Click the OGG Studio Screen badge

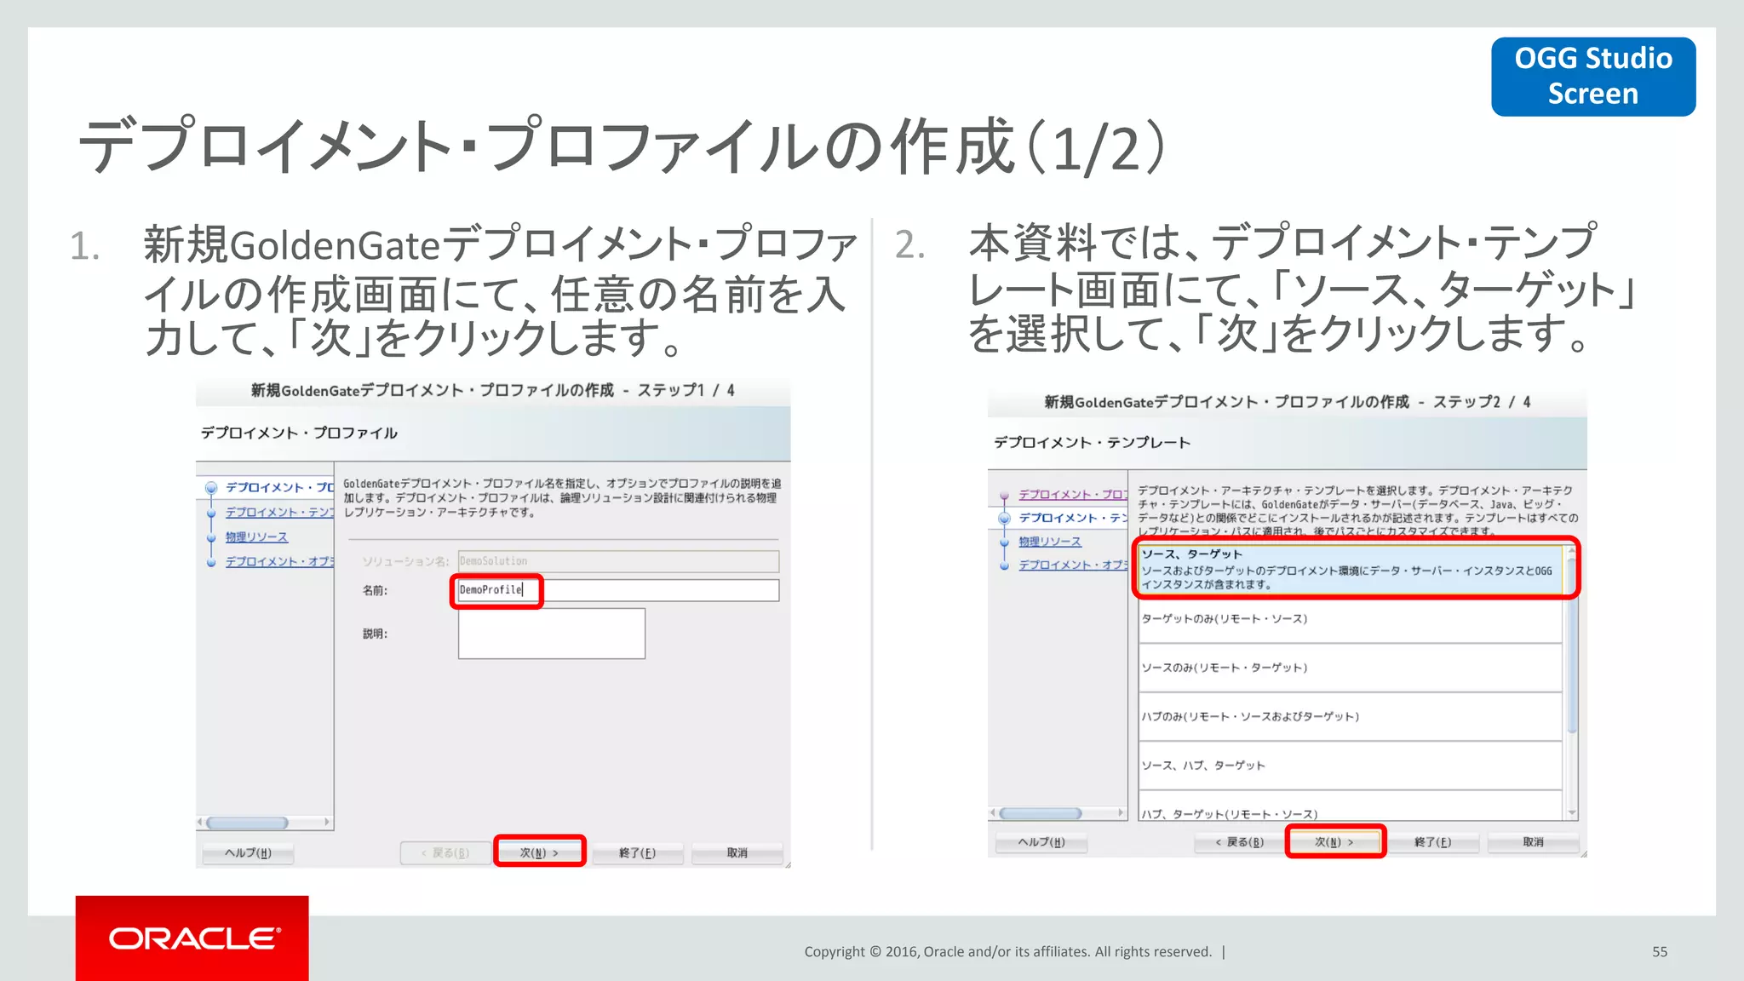point(1593,76)
